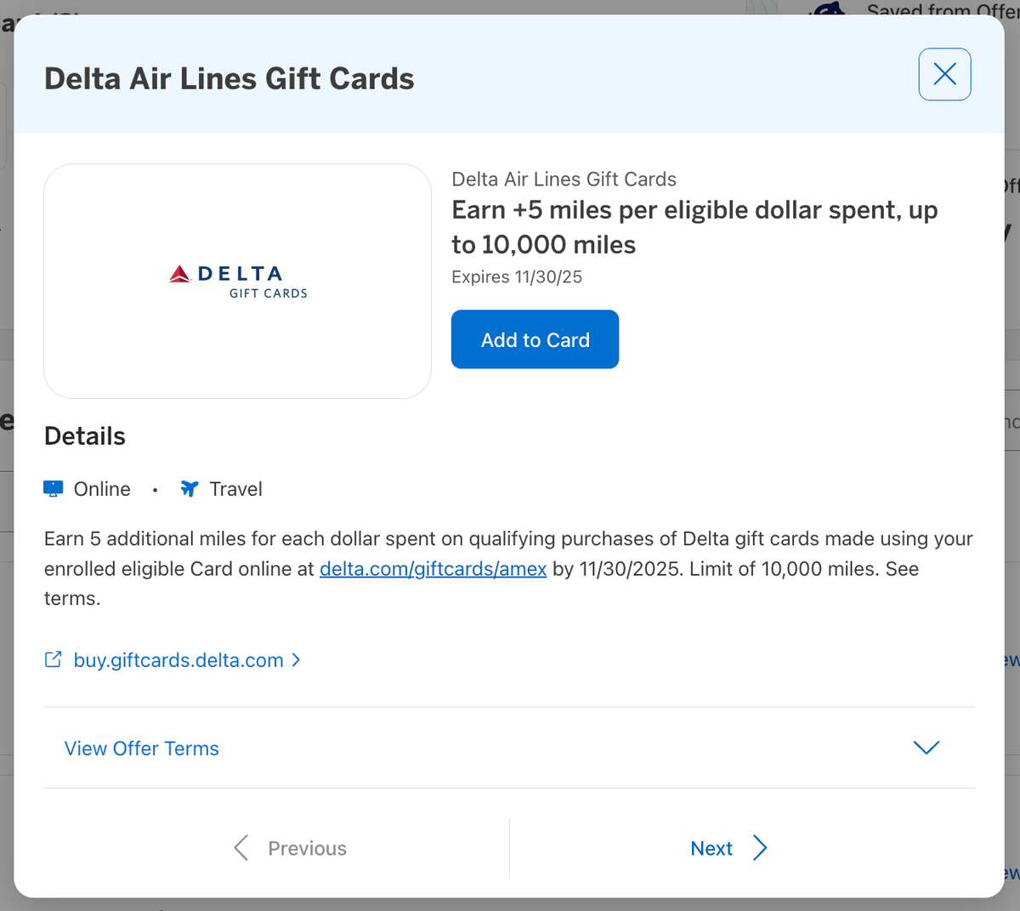Add the Delta offer to your card
1020x911 pixels.
pyautogui.click(x=535, y=339)
